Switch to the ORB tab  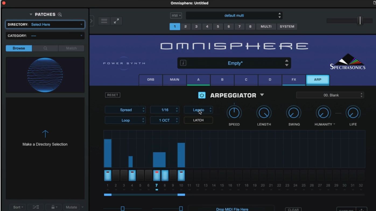[151, 80]
